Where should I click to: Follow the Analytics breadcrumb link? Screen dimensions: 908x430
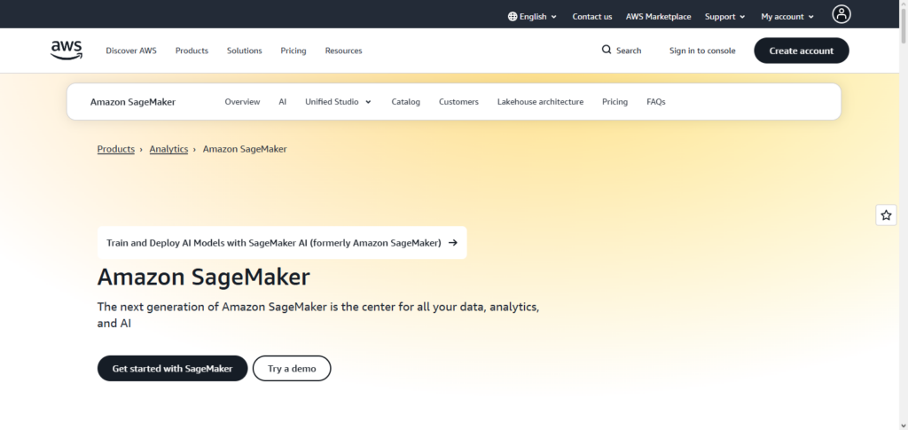pos(168,149)
